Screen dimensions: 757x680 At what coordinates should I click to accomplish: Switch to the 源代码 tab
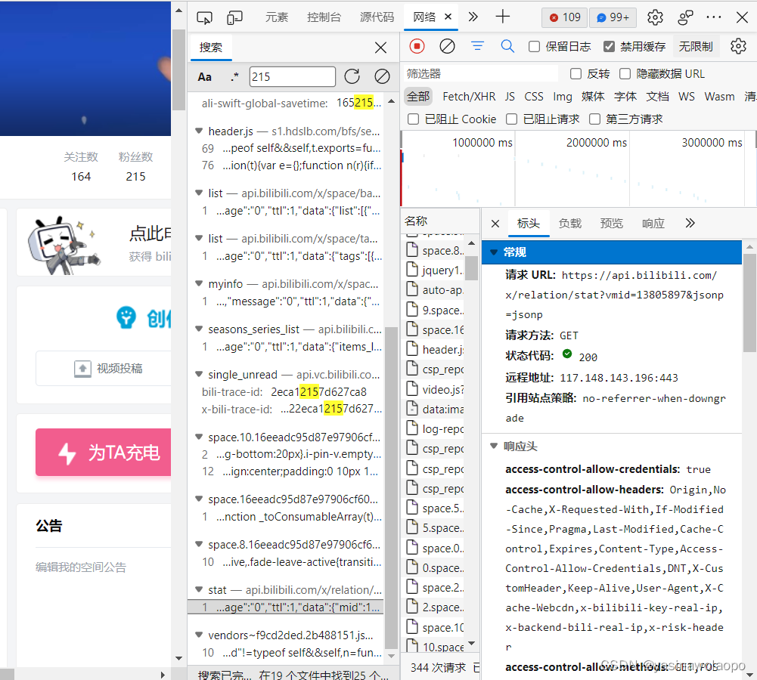tap(377, 17)
